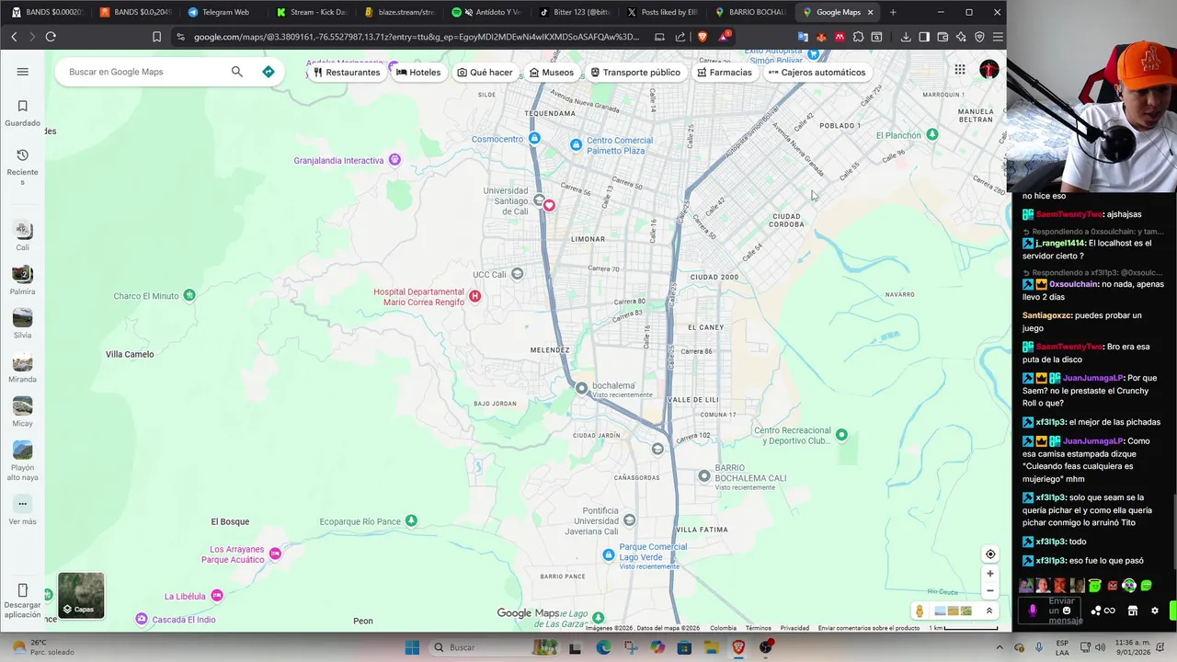Open the Google account profile avatar
This screenshot has height=662, width=1177.
pos(989,70)
